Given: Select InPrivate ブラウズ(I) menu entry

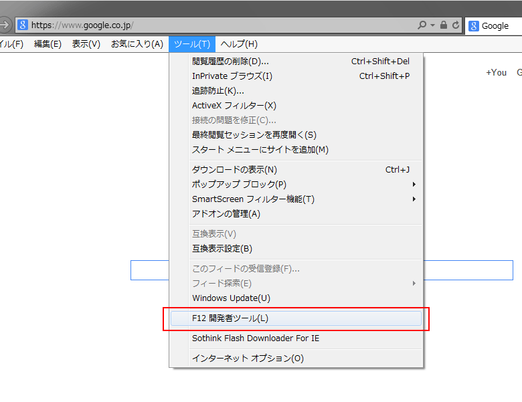Looking at the screenshot, I should coord(296,76).
